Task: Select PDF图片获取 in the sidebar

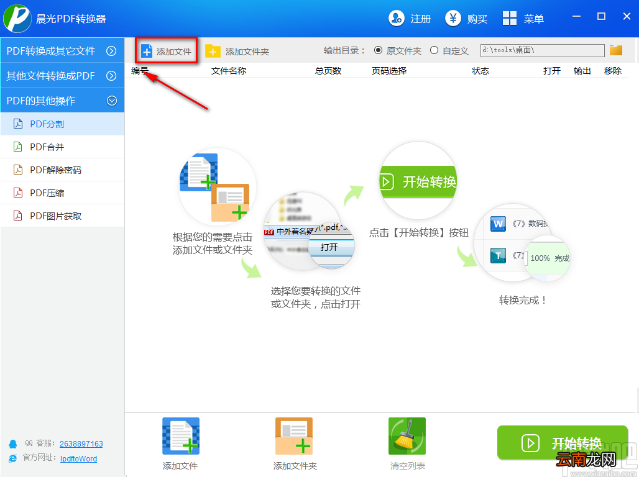Action: pos(62,216)
